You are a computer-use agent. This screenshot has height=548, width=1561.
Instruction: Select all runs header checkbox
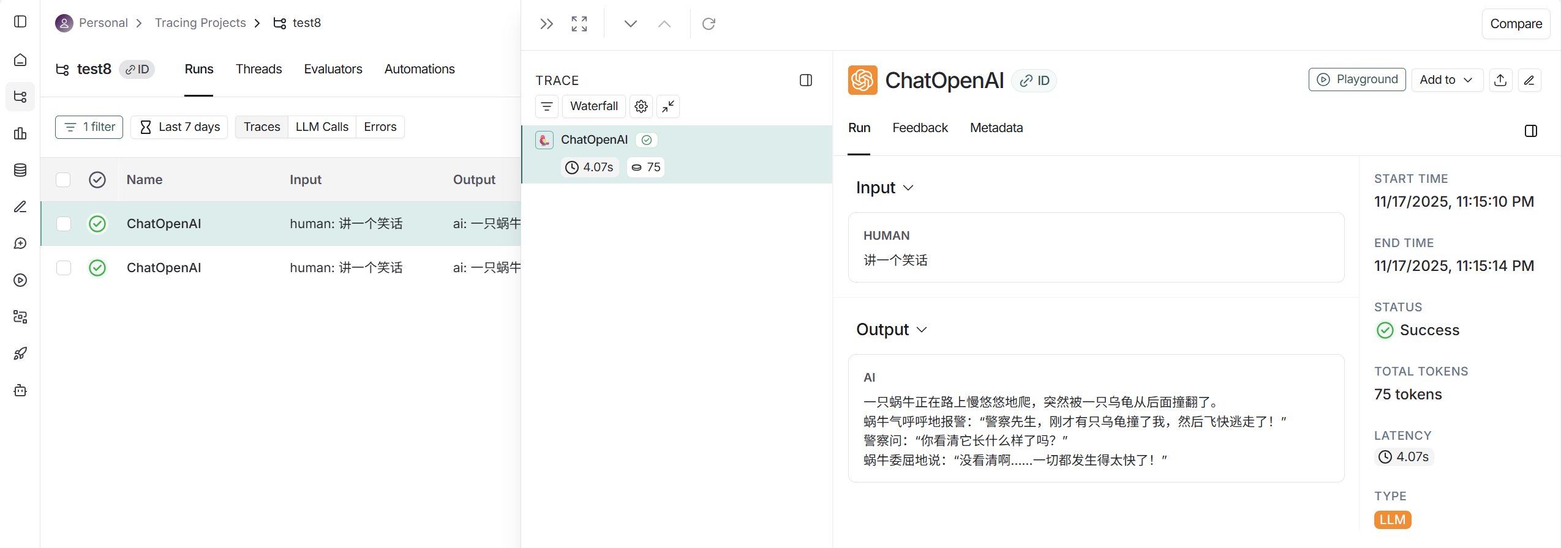point(63,180)
